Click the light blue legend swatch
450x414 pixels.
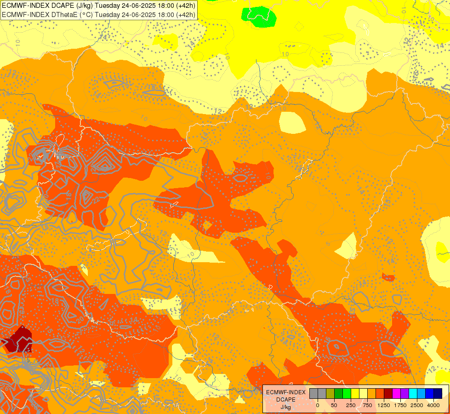(422, 393)
